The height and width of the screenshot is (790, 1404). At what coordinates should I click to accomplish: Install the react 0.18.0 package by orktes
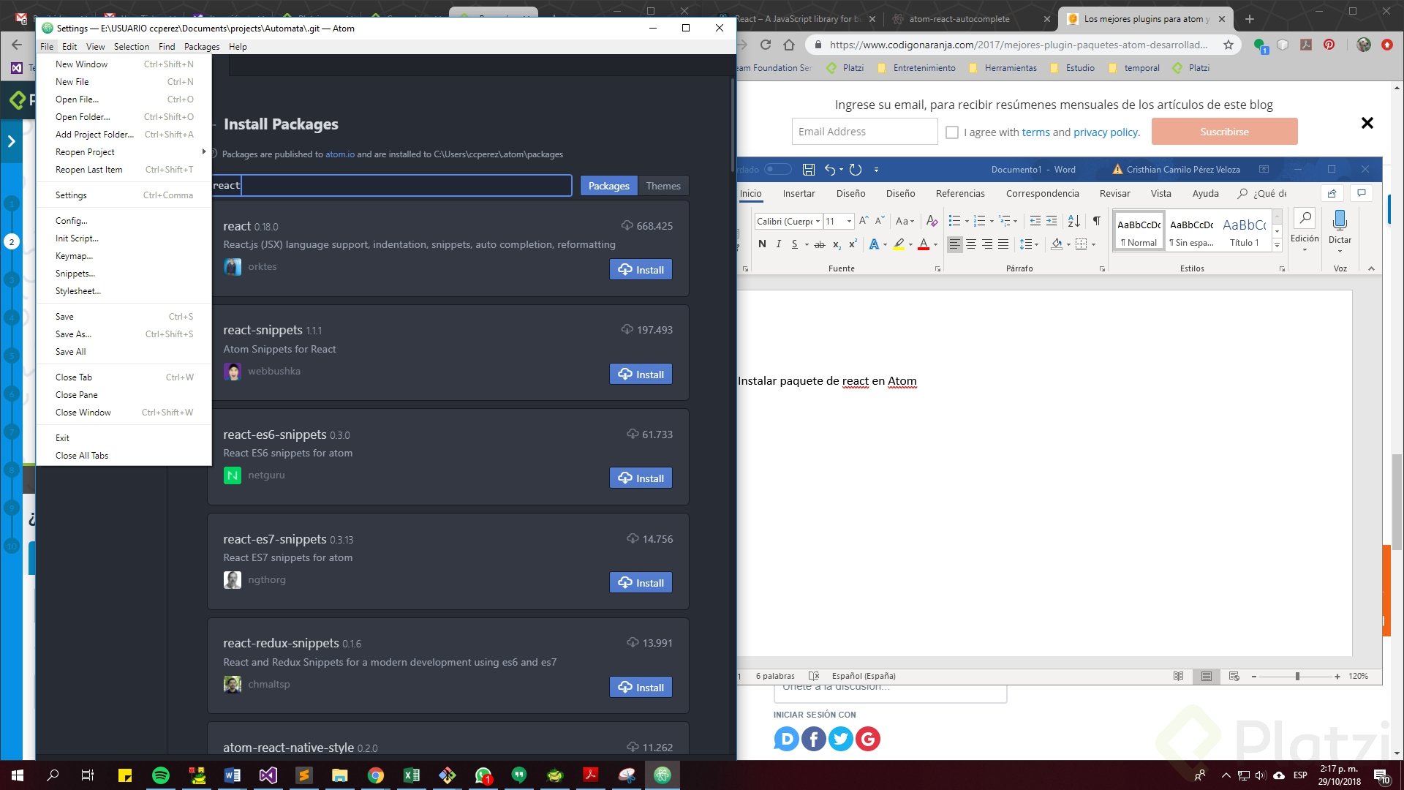pyautogui.click(x=641, y=270)
